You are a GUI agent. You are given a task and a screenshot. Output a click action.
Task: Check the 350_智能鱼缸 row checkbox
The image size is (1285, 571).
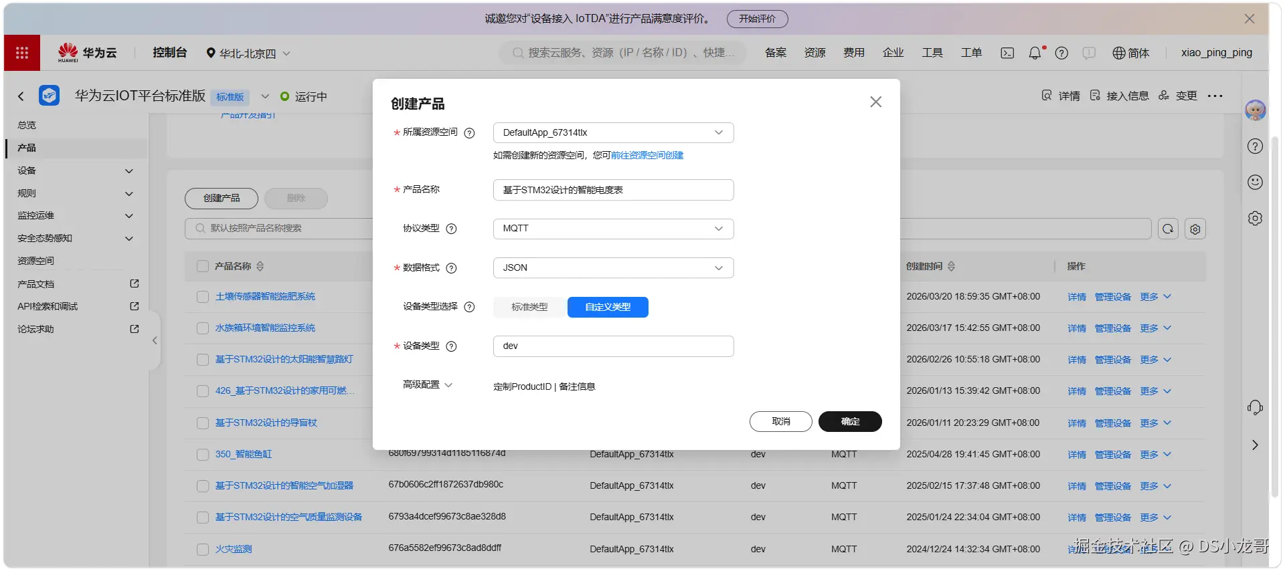coord(203,455)
